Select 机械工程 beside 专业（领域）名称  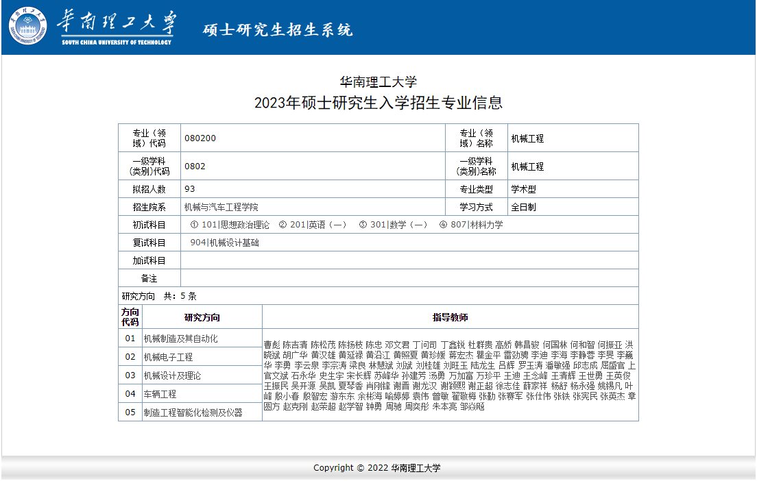pos(528,138)
